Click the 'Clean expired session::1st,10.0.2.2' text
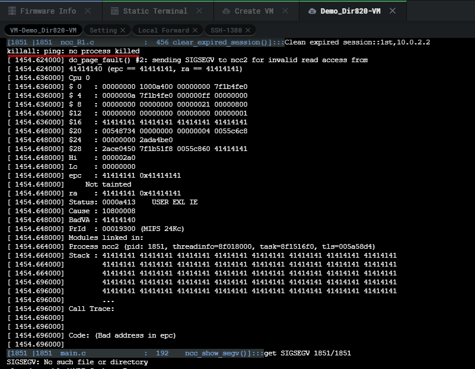 coord(358,42)
